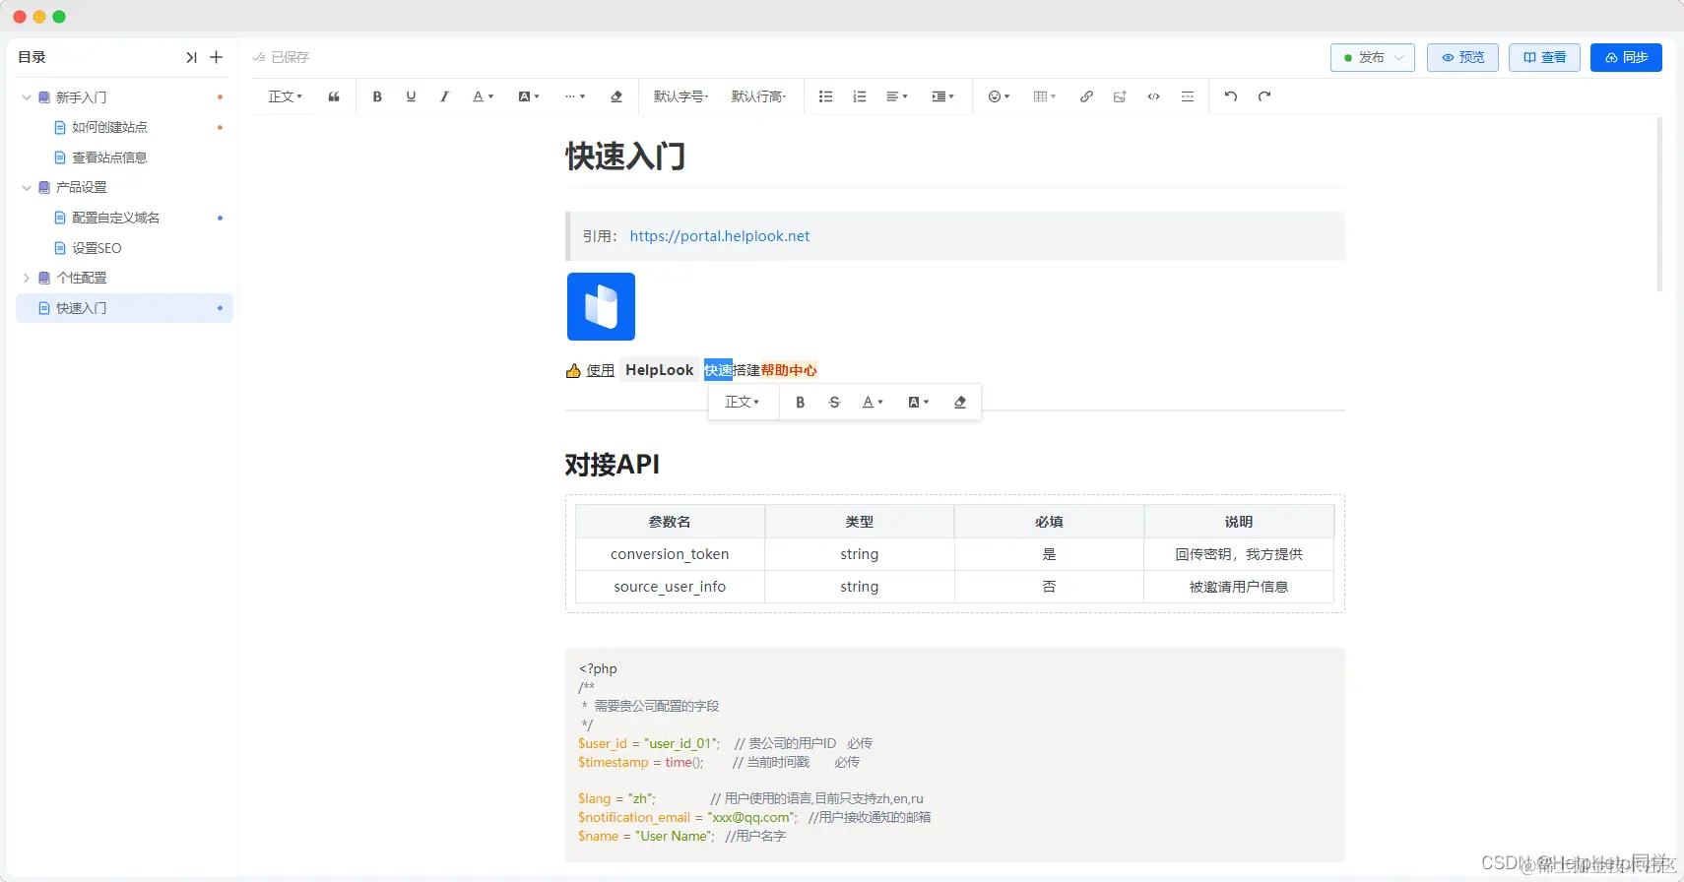Click the 查看 view button
1684x882 pixels.
coord(1544,57)
